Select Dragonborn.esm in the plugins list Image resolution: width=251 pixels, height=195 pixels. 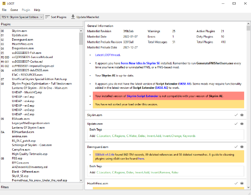coord(24,49)
